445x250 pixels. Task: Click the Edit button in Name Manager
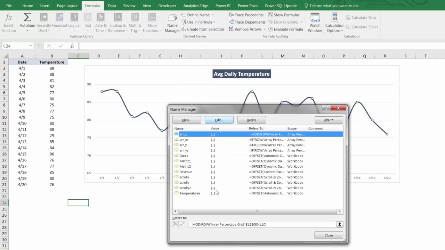(x=219, y=120)
